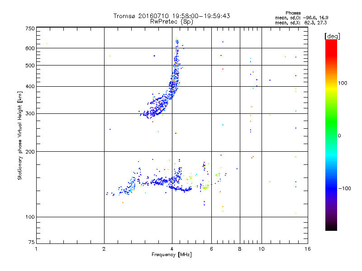Click the y-axis tick label '600'
This screenshot has width=362, height=271.
tap(30, 48)
